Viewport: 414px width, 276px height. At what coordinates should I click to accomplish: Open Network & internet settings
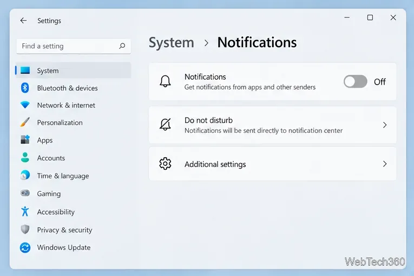73,105
